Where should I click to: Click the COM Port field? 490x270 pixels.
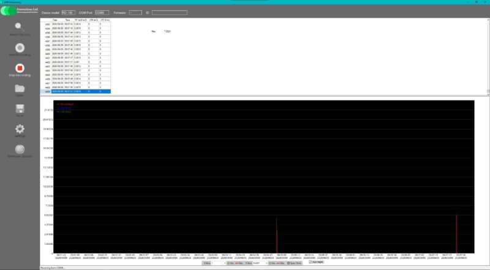(x=102, y=13)
